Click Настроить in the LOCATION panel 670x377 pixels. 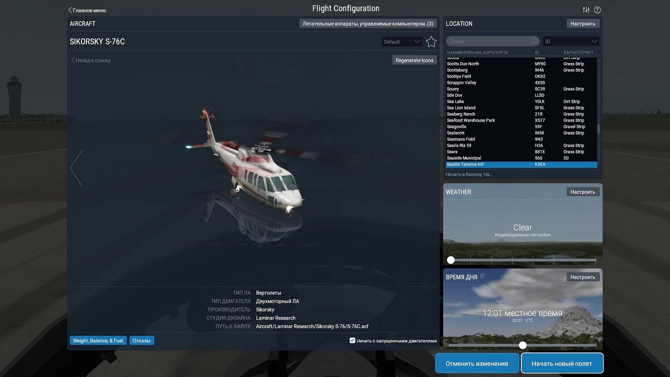[583, 23]
